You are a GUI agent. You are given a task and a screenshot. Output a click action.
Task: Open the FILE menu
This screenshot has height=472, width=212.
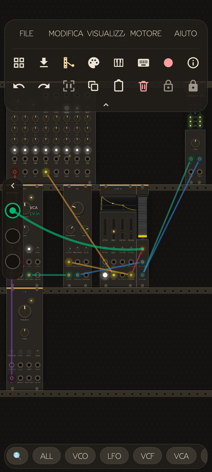(27, 33)
